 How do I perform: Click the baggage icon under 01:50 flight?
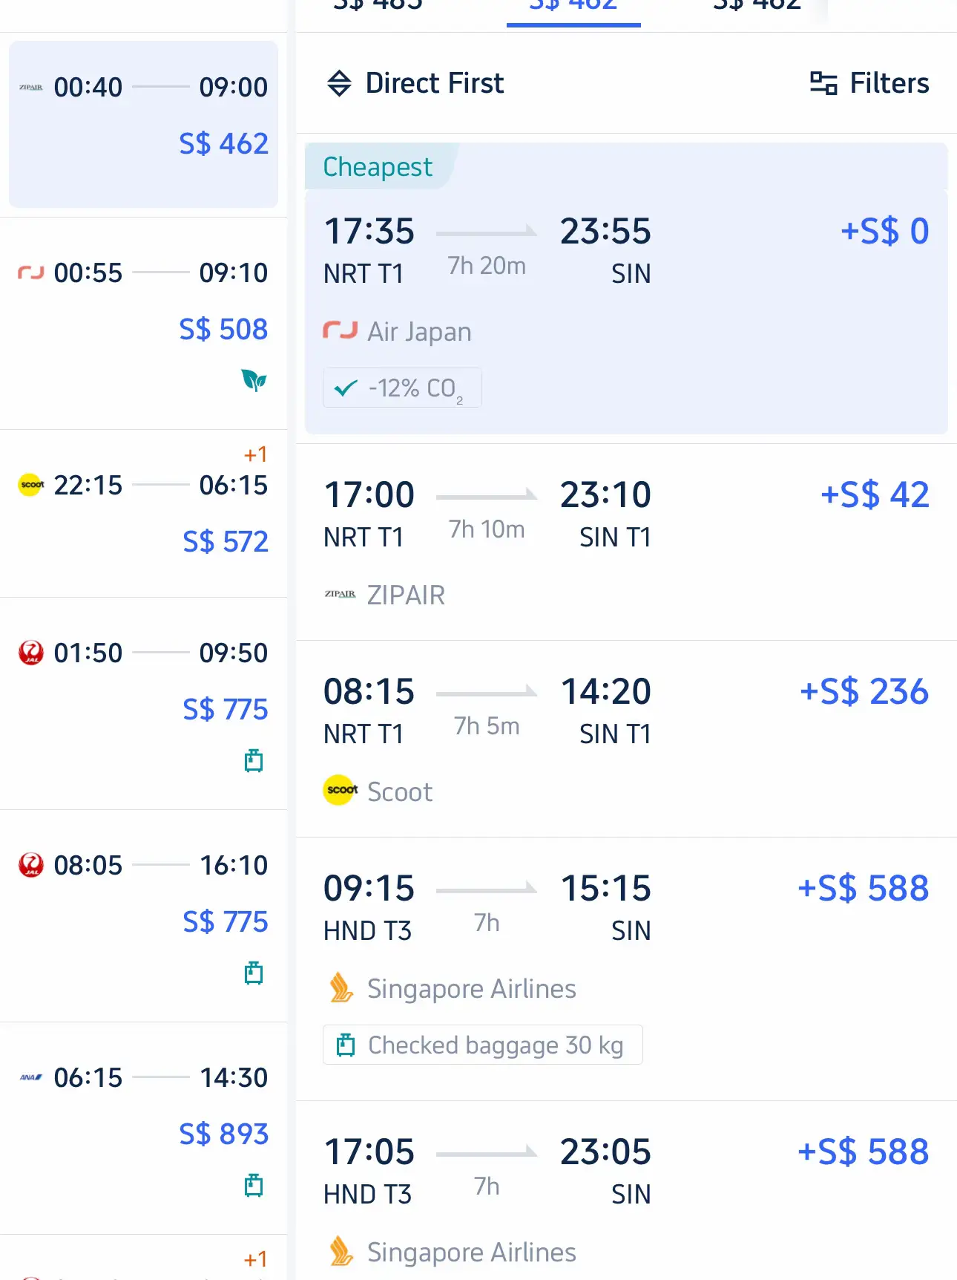tap(254, 760)
